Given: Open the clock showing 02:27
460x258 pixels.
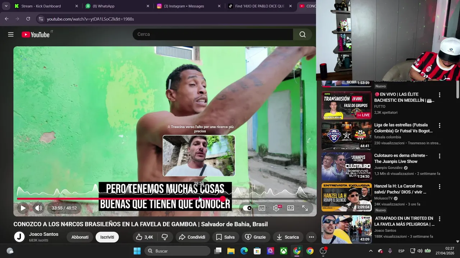Looking at the screenshot, I should point(445,251).
